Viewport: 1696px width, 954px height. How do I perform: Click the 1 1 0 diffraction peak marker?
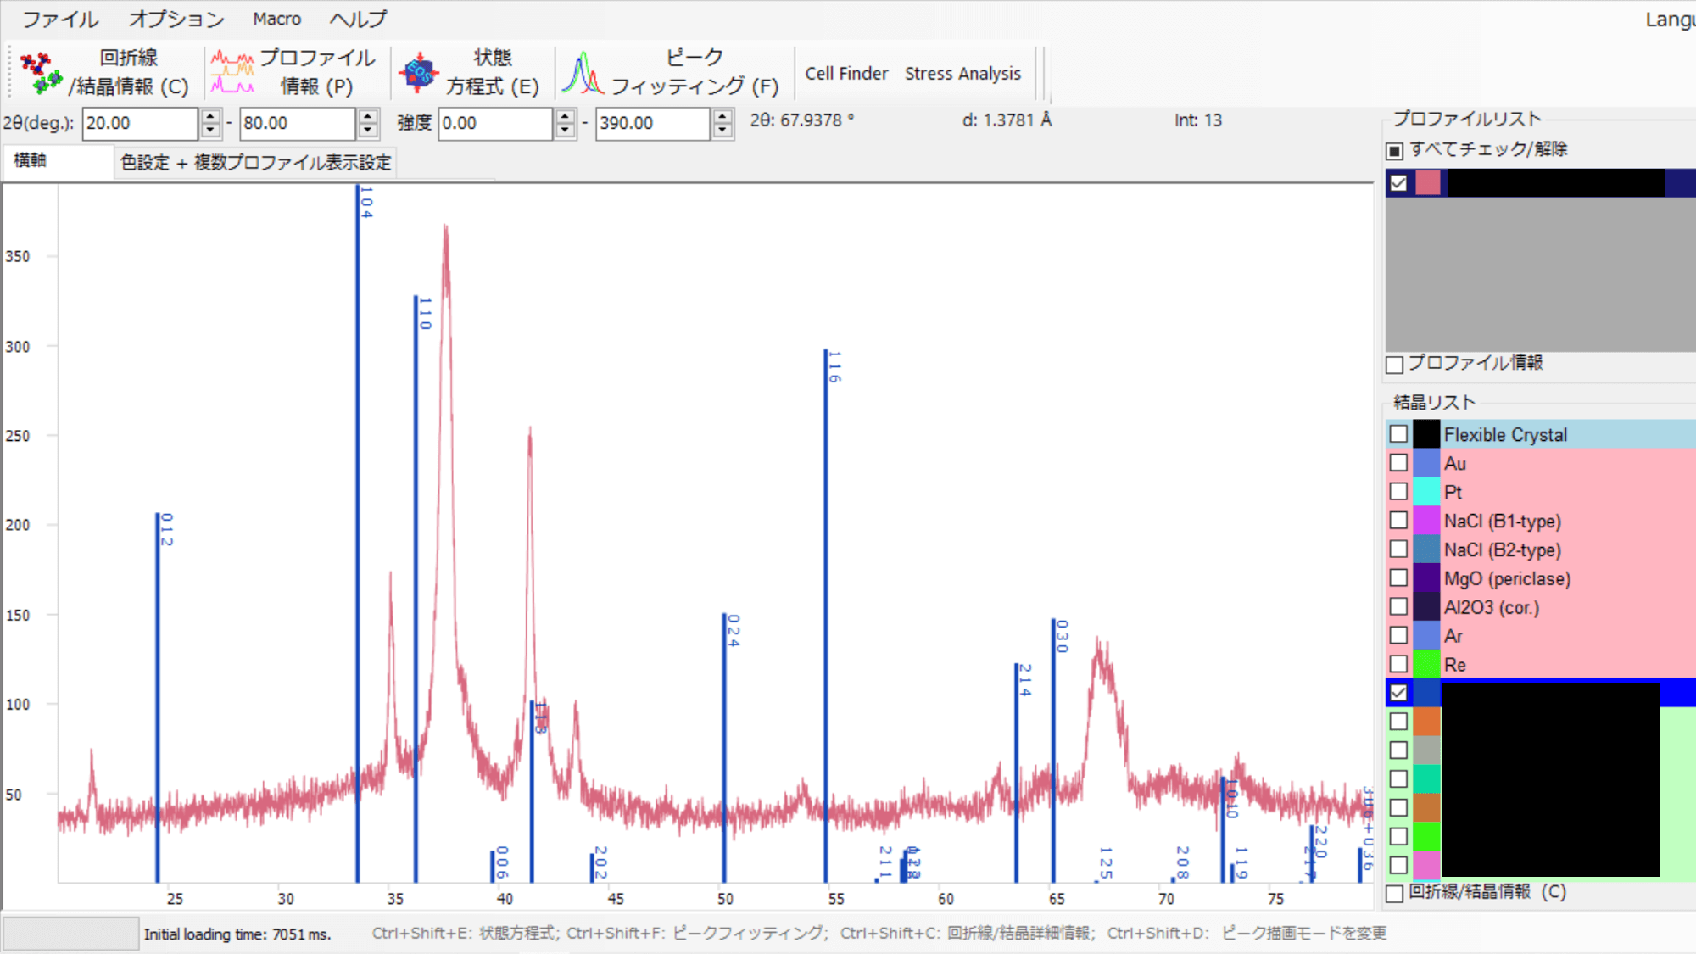416,589
